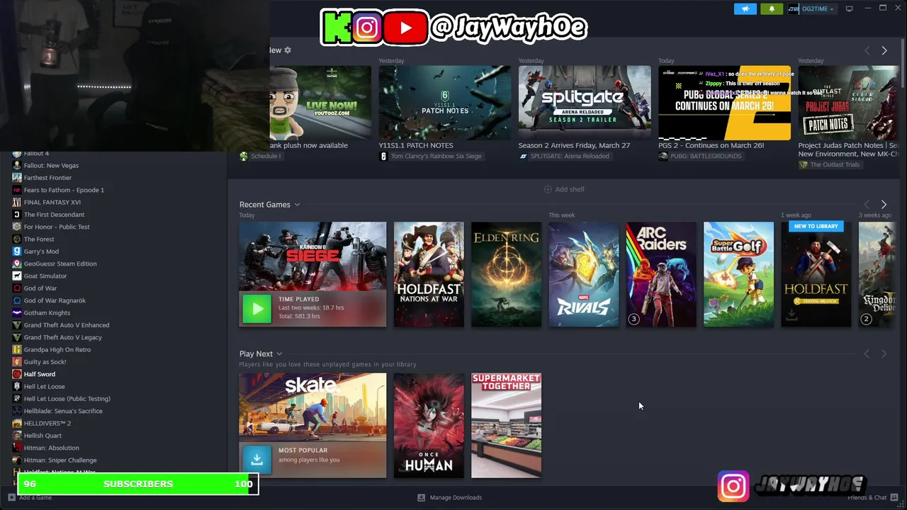Click the GeoGuessr Steam Edition icon
The height and width of the screenshot is (510, 907).
tap(17, 263)
